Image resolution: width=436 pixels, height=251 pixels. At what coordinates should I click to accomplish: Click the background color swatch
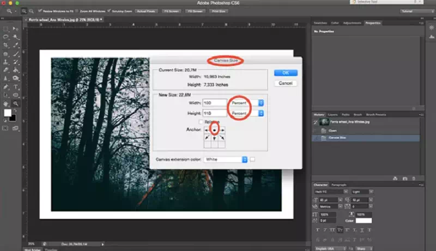point(13,118)
